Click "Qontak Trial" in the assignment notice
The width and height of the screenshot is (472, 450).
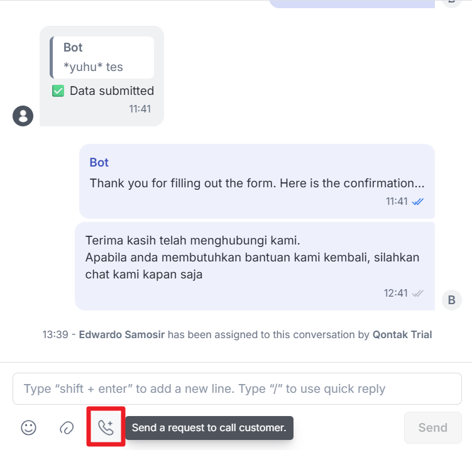point(402,335)
